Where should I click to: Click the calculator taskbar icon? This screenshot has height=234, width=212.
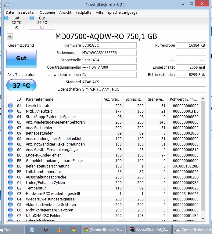pos(32,230)
